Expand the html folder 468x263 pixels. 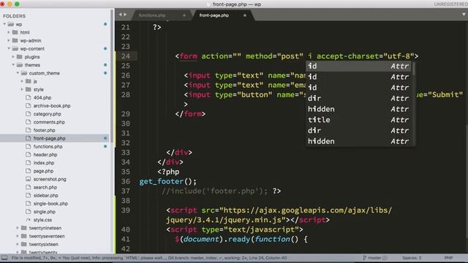tap(9, 32)
